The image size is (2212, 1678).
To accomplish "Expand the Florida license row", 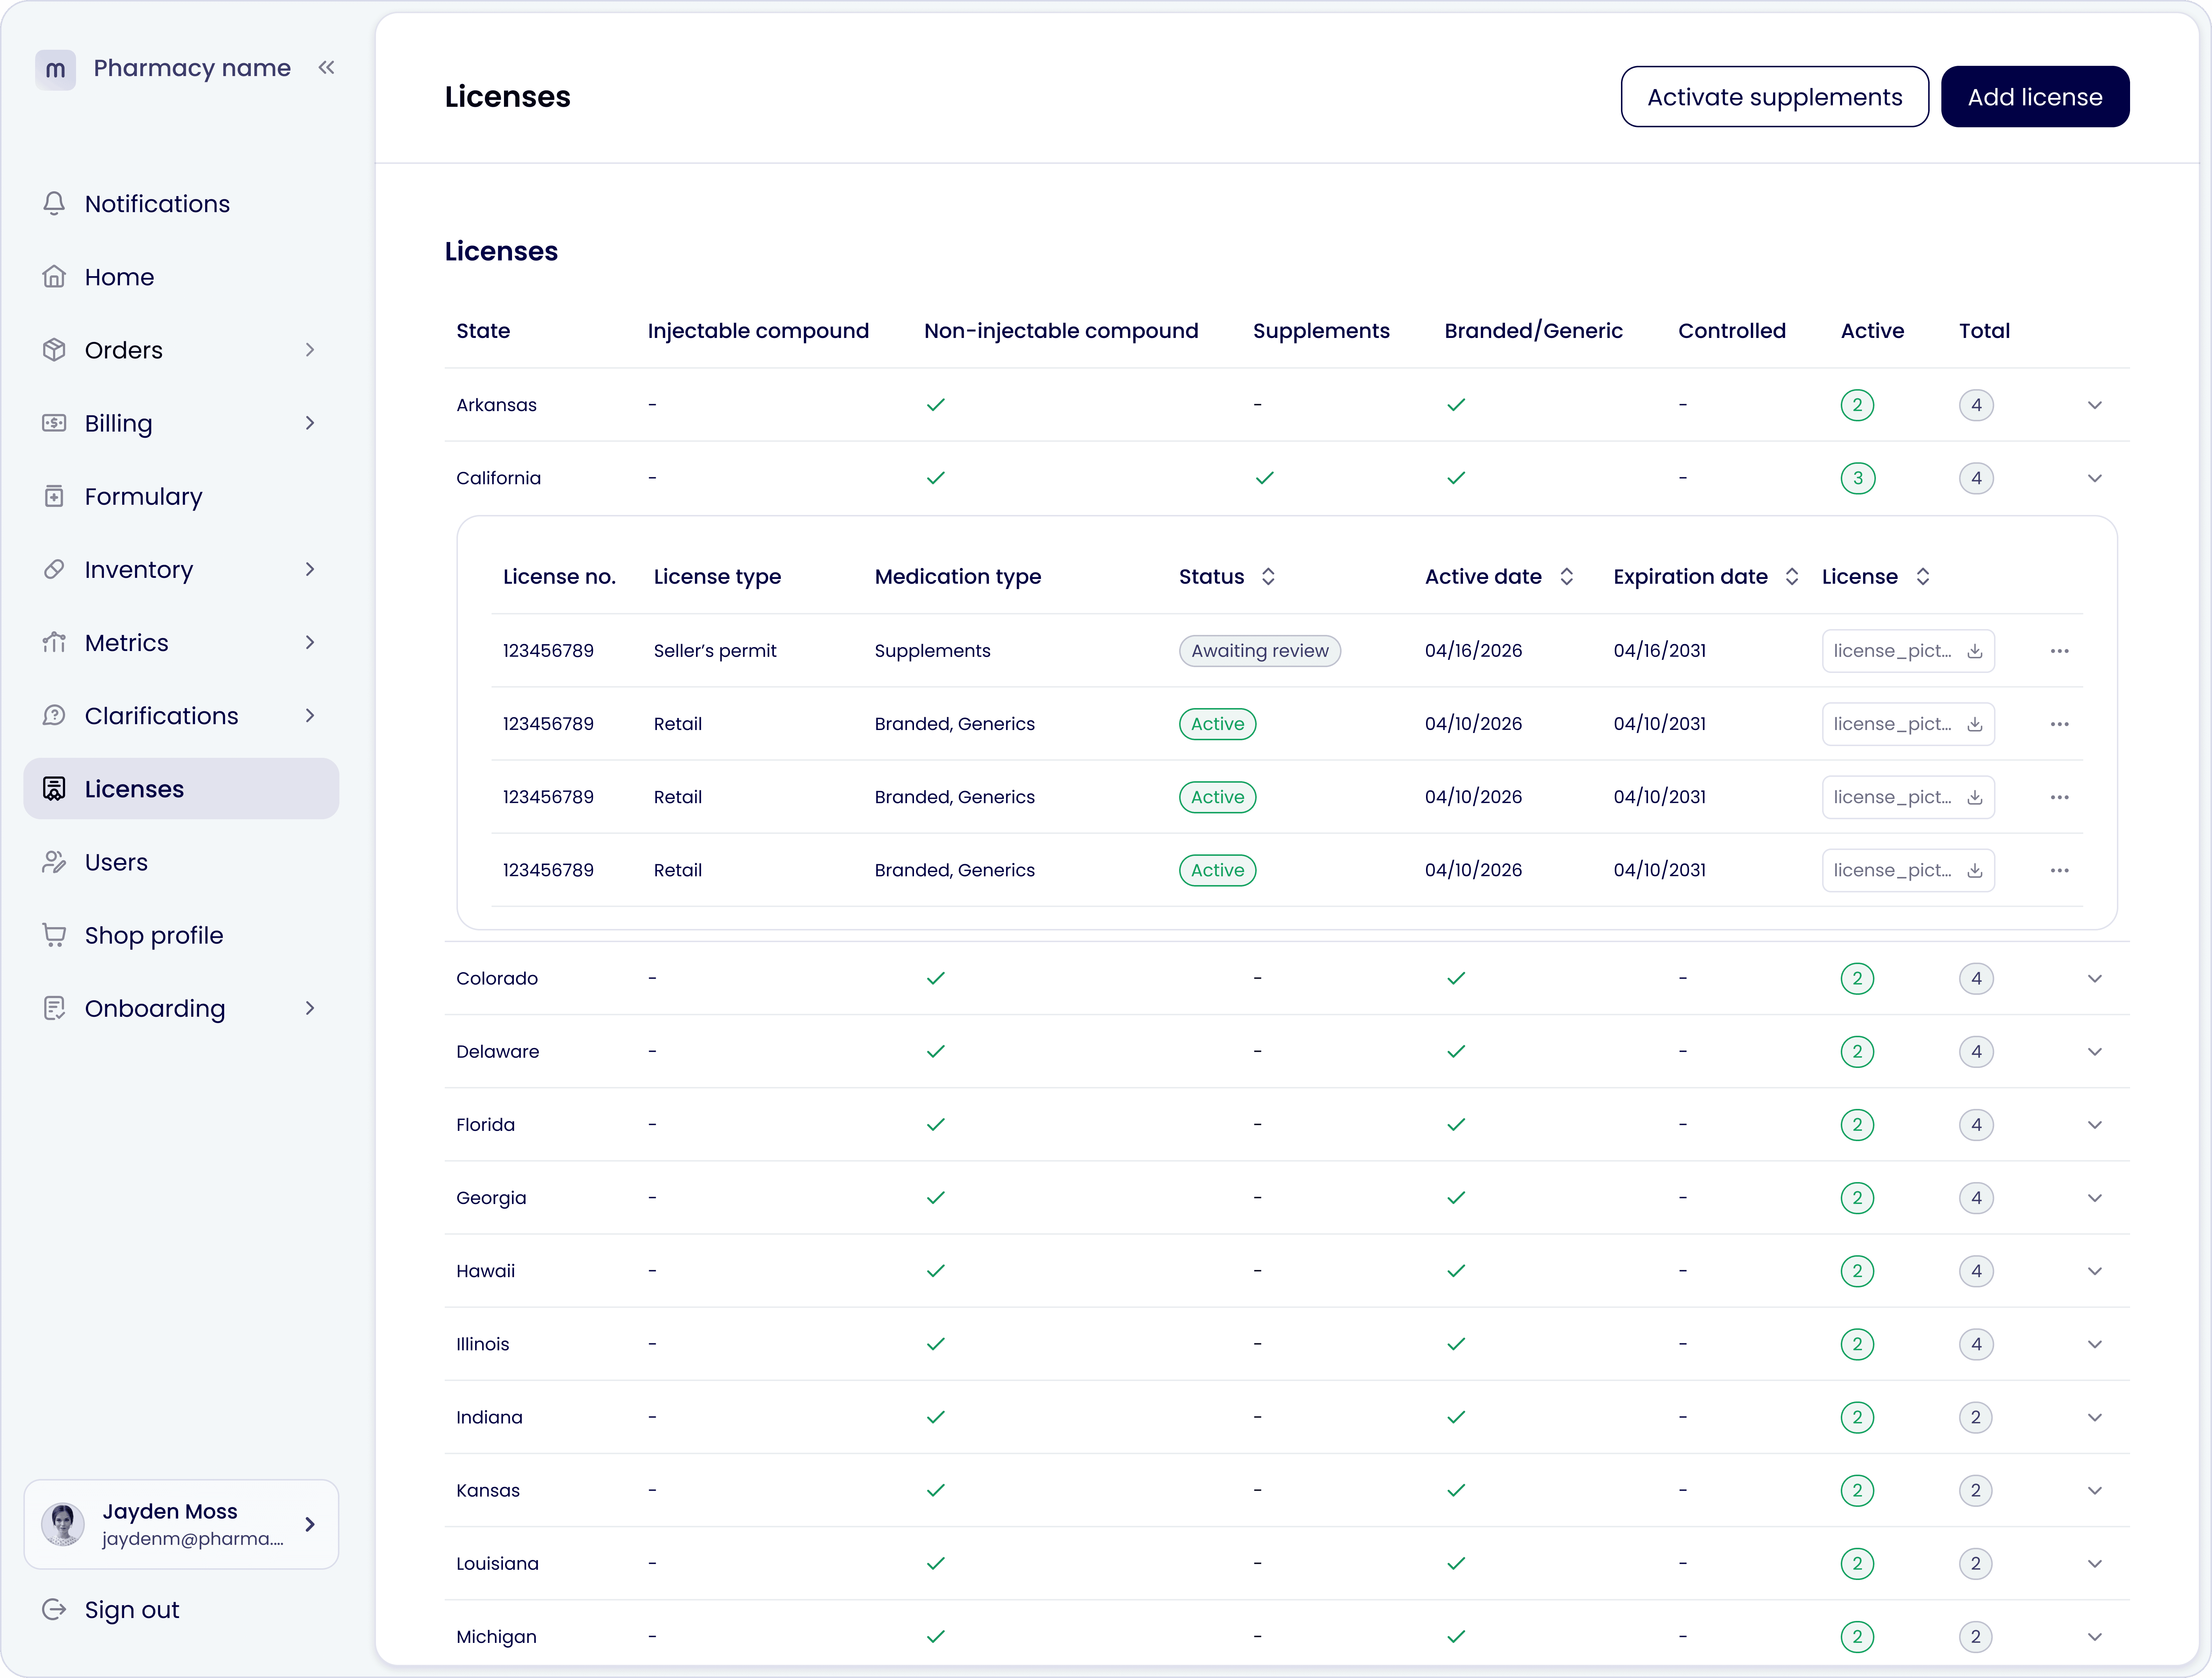I will pyautogui.click(x=2095, y=1125).
